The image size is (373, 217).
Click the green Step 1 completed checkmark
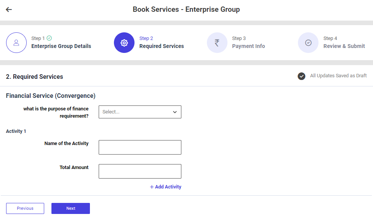[49, 38]
